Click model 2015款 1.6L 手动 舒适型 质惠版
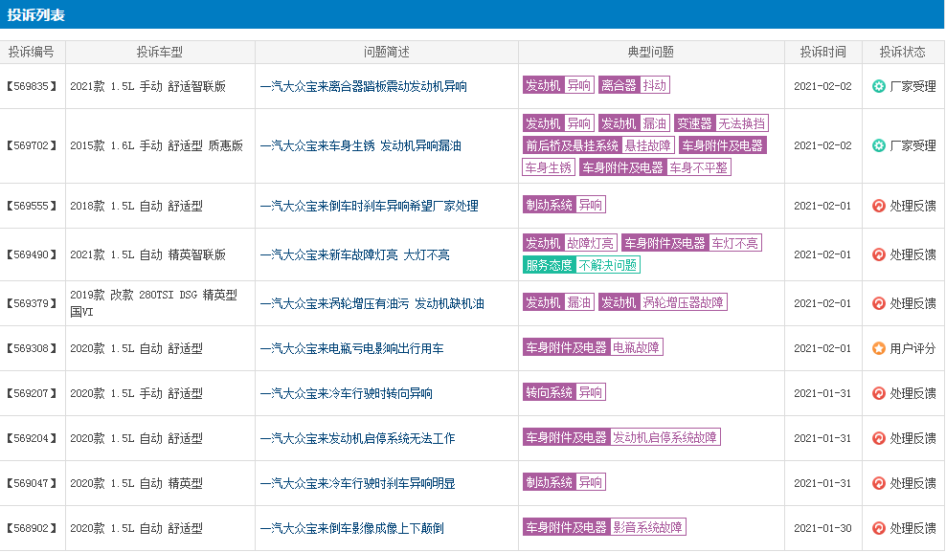Image resolution: width=946 pixels, height=552 pixels. coord(157,145)
